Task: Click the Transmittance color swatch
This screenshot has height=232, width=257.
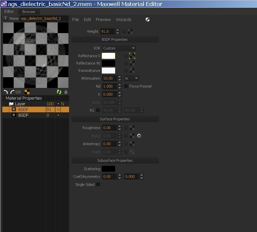Action: tap(108, 71)
